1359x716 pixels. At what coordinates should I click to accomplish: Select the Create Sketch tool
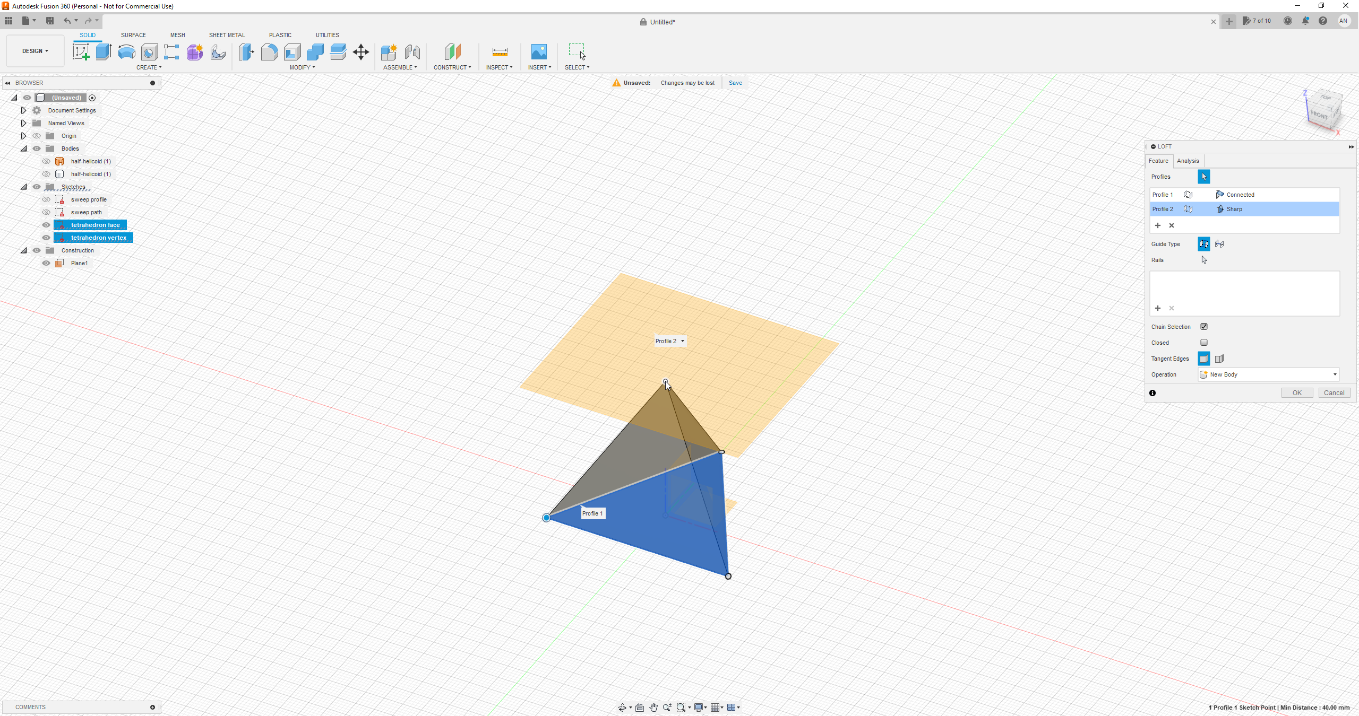[x=81, y=51]
